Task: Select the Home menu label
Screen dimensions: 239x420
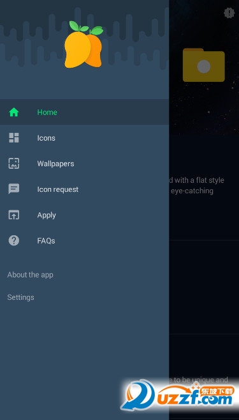Action: click(x=47, y=113)
